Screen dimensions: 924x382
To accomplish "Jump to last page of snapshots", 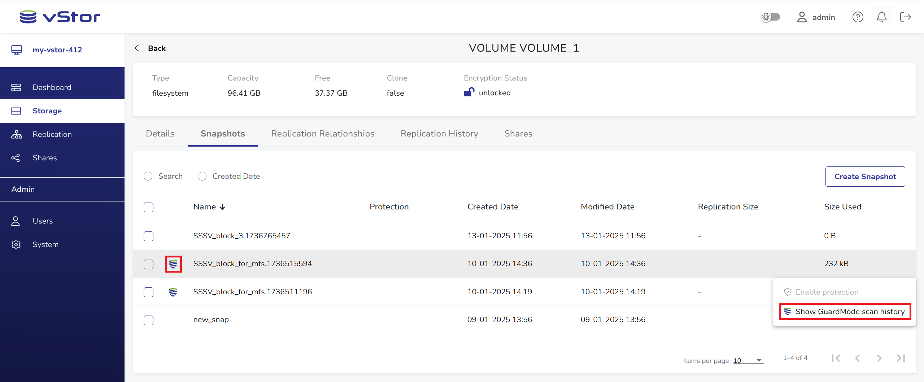I will (901, 358).
